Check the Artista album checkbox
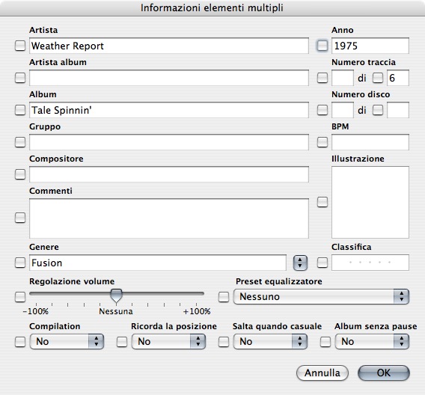Image resolution: width=425 pixels, height=395 pixels. pyautogui.click(x=20, y=78)
